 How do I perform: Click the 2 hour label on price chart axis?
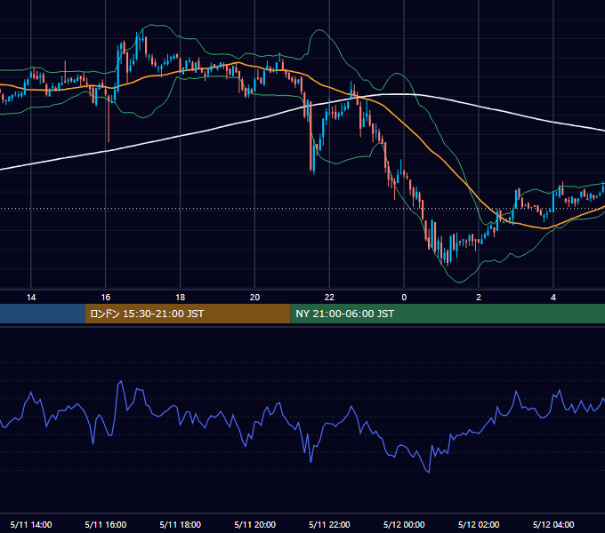tap(479, 298)
